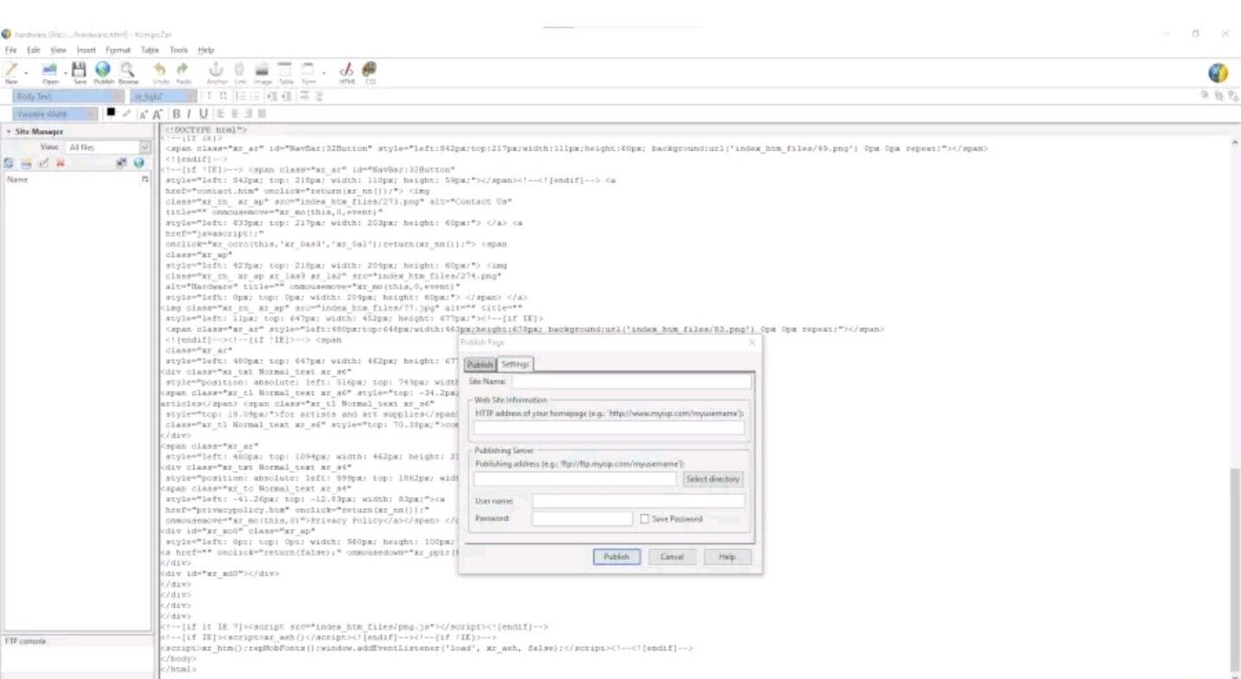This screenshot has height=679, width=1241.
Task: Click the justify alignment icon
Action: click(x=262, y=114)
